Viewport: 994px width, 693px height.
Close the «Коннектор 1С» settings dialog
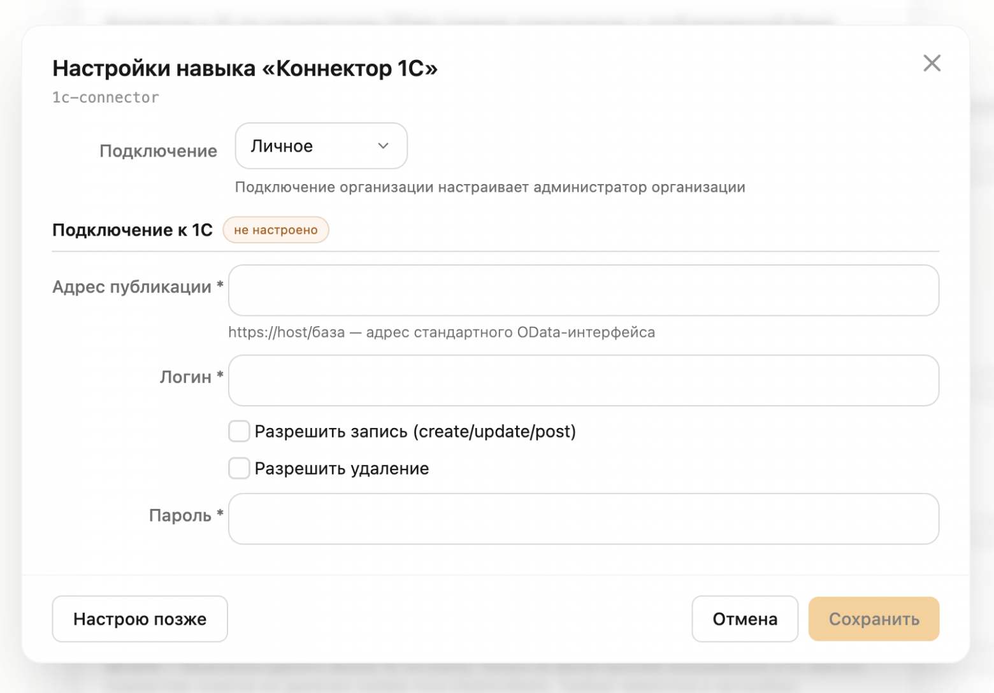click(x=932, y=63)
